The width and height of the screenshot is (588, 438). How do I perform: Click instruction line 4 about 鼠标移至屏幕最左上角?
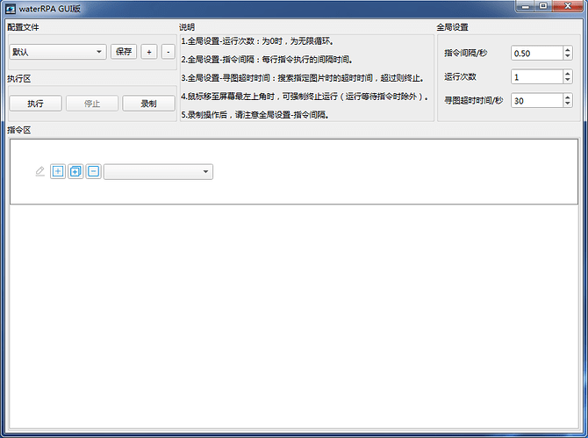[x=305, y=97]
